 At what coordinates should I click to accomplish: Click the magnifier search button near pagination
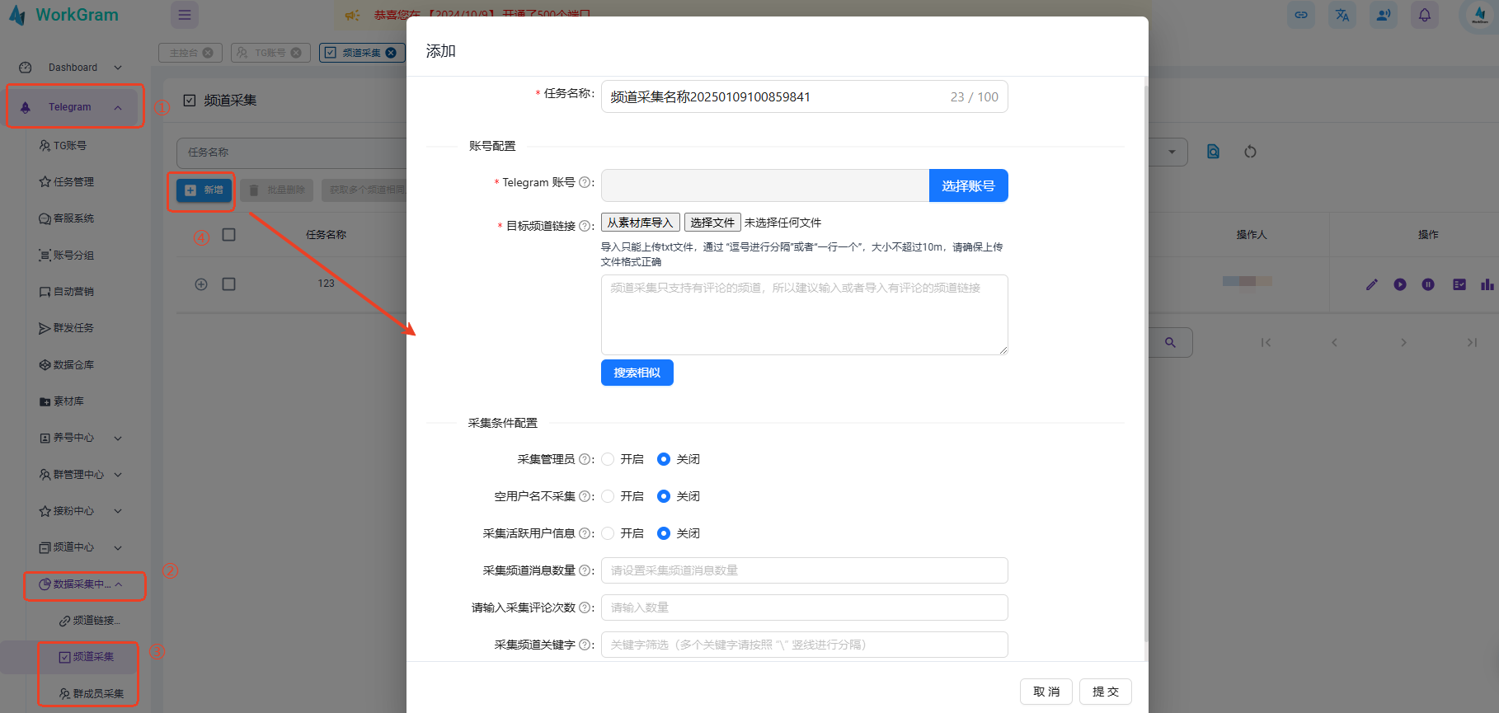[1170, 342]
